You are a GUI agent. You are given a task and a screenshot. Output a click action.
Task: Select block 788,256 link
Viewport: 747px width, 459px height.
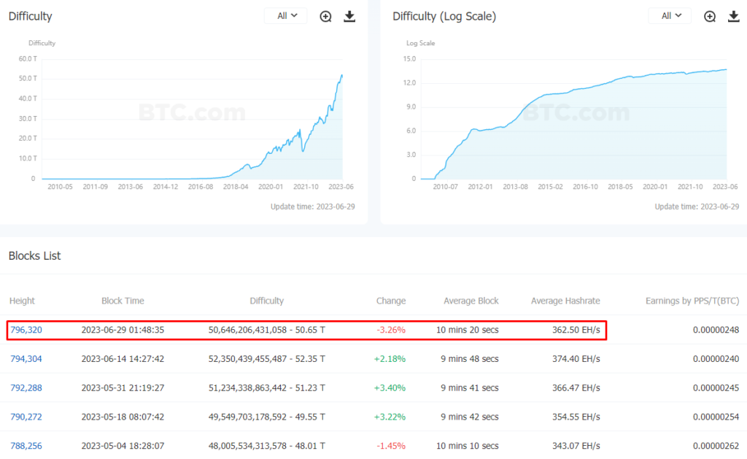[26, 445]
